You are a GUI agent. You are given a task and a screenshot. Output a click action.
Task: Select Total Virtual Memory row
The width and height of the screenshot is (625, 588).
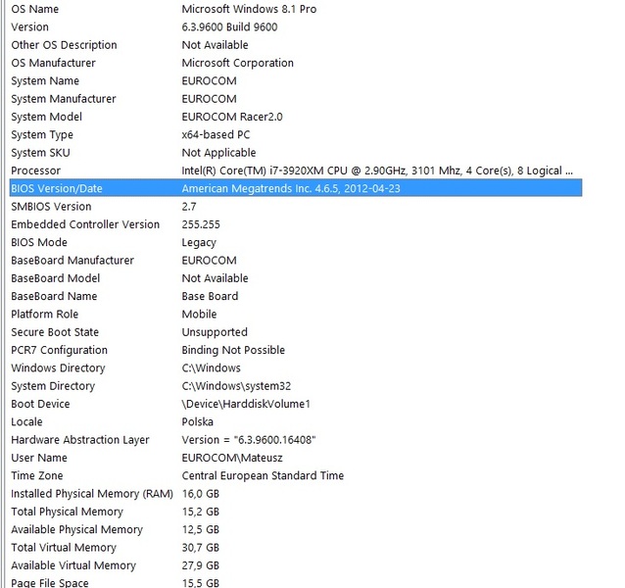(296, 547)
